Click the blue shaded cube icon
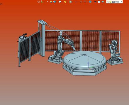The width and height of the screenshot is (129, 105). (x=55, y=2)
